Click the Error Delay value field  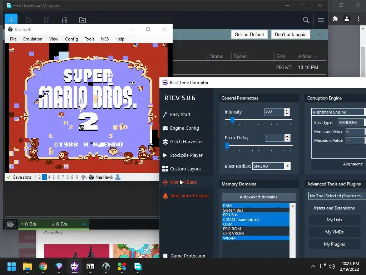click(x=274, y=137)
